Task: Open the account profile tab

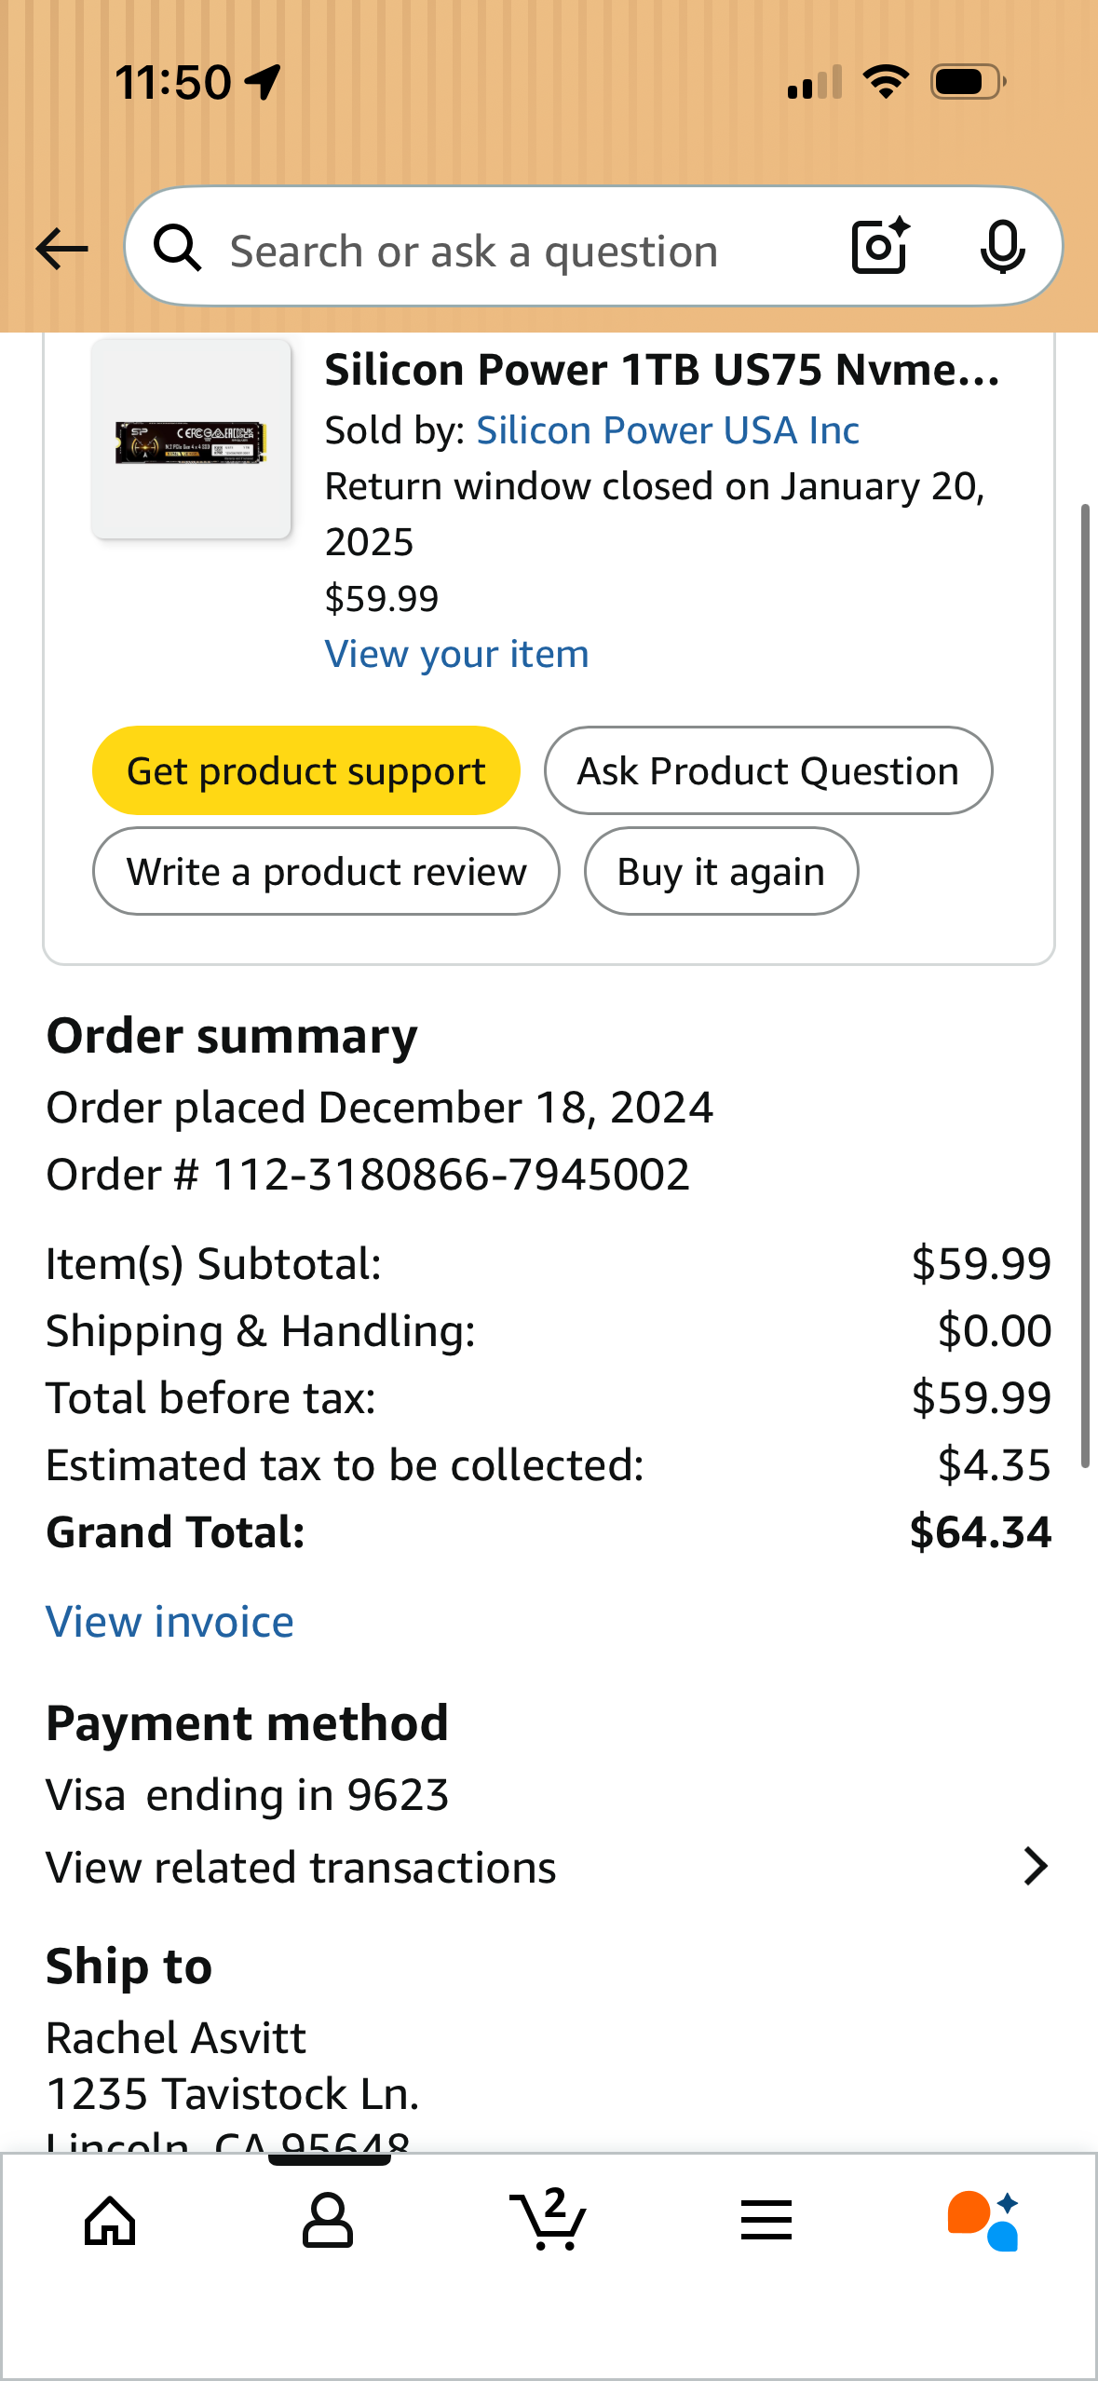Action: point(328,2221)
